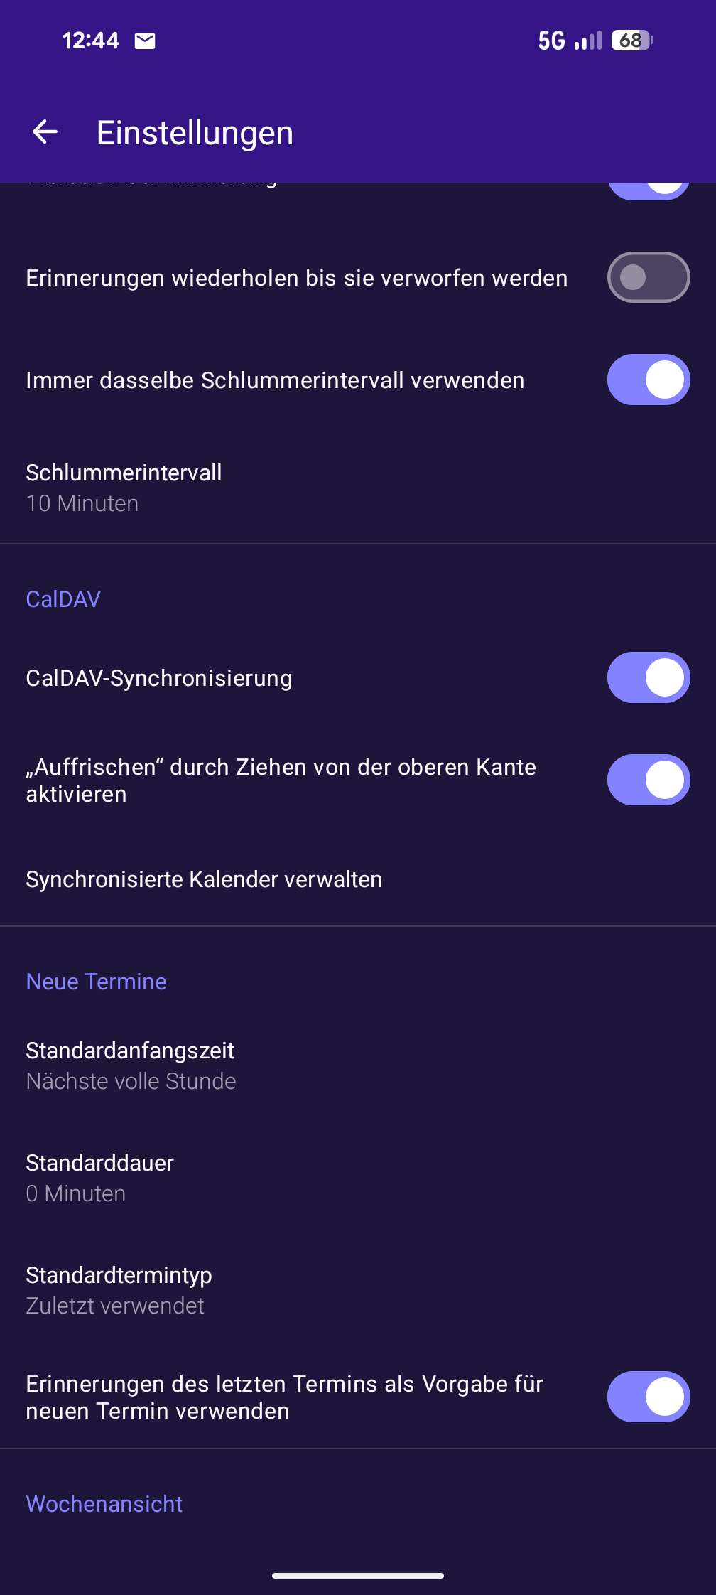The height and width of the screenshot is (1595, 716).
Task: Disable last event reminders as default toggle
Action: pyautogui.click(x=648, y=1397)
